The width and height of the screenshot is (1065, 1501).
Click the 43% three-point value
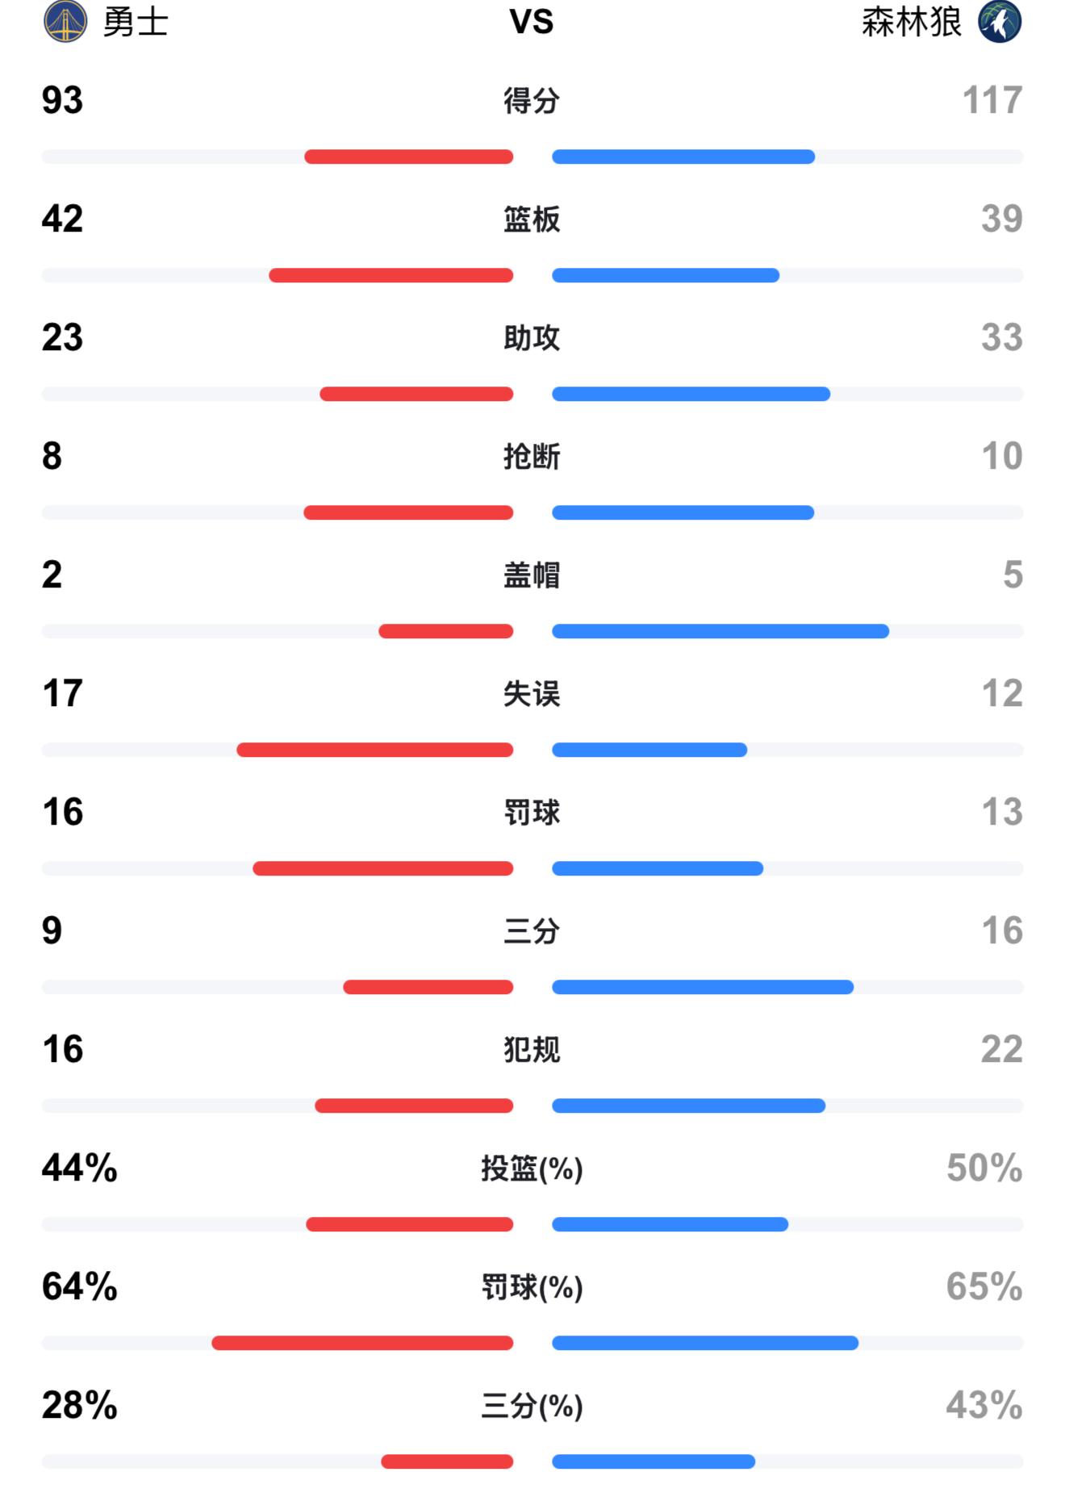984,1406
